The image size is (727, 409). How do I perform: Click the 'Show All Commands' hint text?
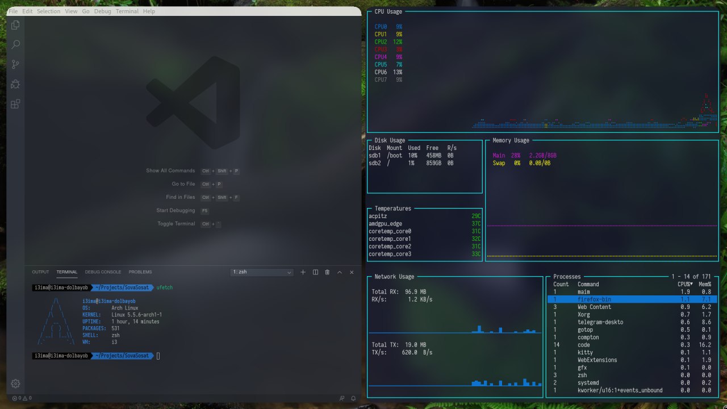click(170, 170)
